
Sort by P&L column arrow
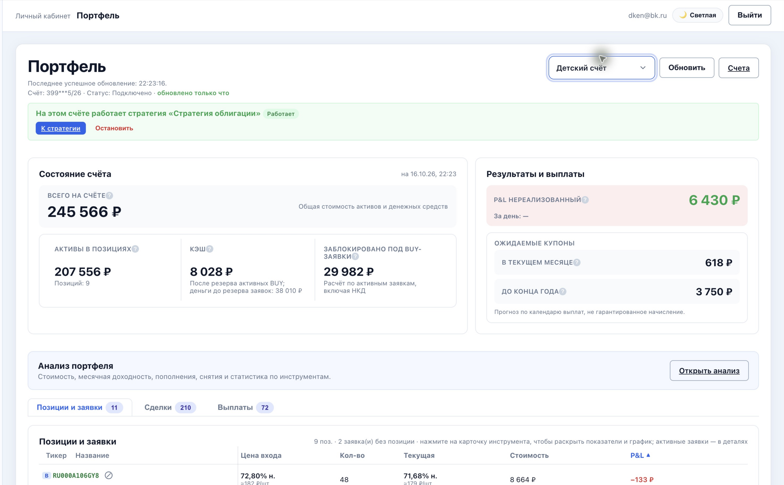(x=648, y=455)
